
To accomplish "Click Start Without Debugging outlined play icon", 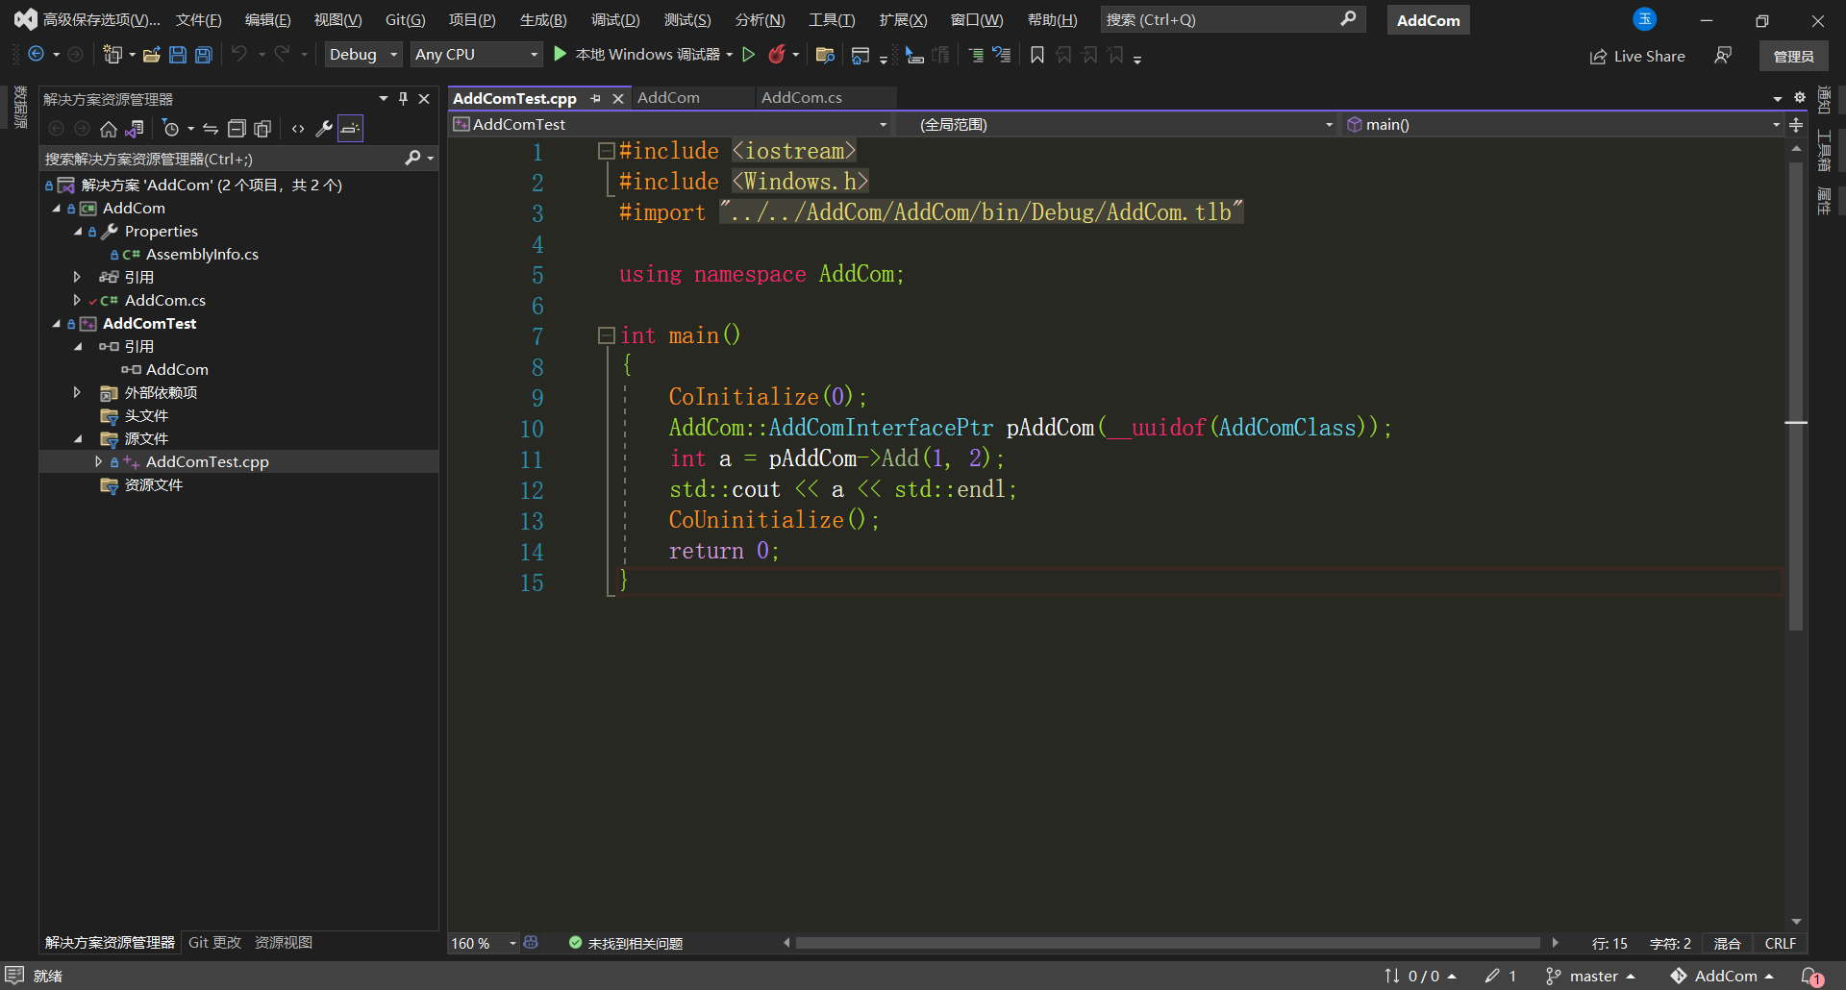I will pyautogui.click(x=749, y=55).
